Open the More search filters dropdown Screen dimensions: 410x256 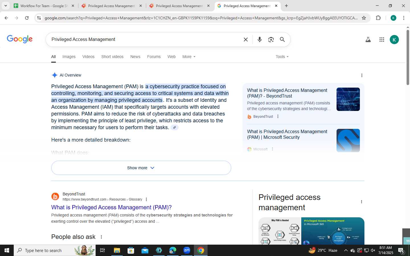[189, 57]
